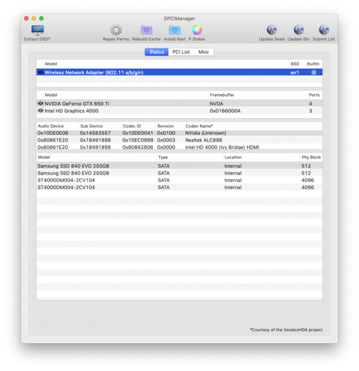Click Update Seed globe icon
This screenshot has height=371, width=359.
pos(272,30)
